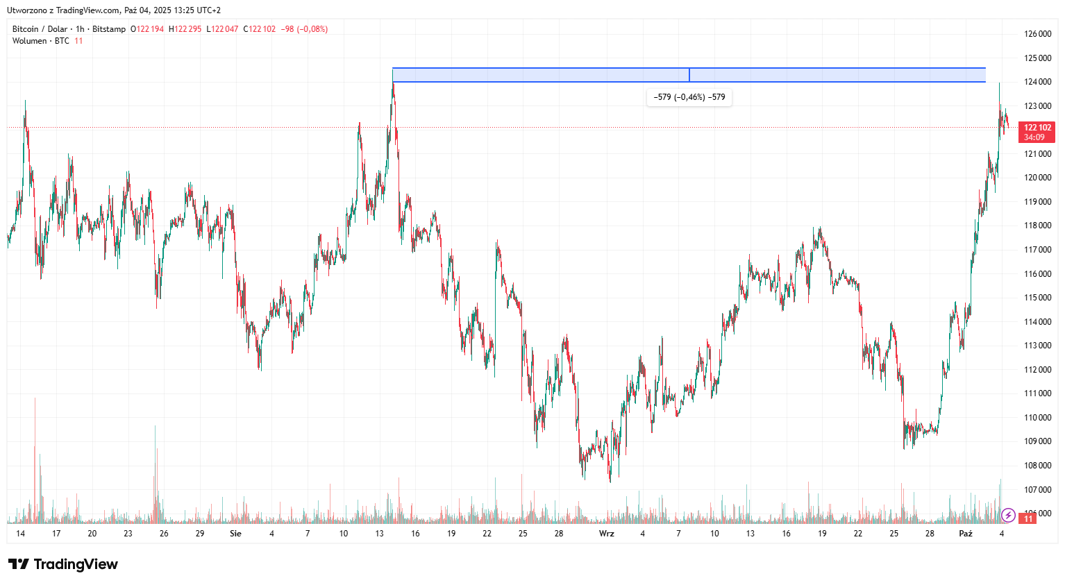Click the measurement tooltip showing −579 (−0,46%)

689,97
